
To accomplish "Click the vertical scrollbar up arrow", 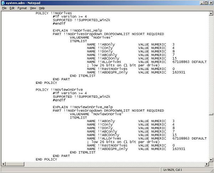I will 212,13.
